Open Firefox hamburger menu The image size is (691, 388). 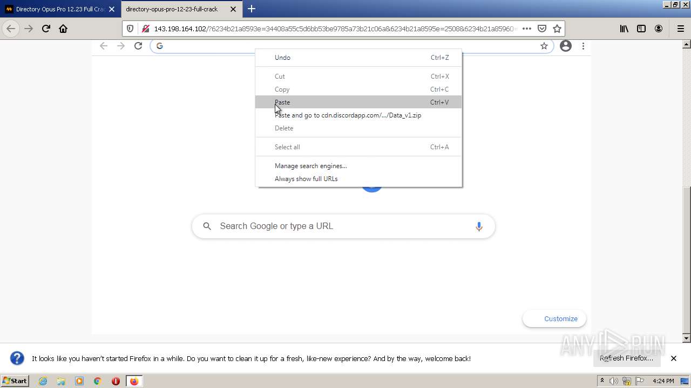click(680, 29)
